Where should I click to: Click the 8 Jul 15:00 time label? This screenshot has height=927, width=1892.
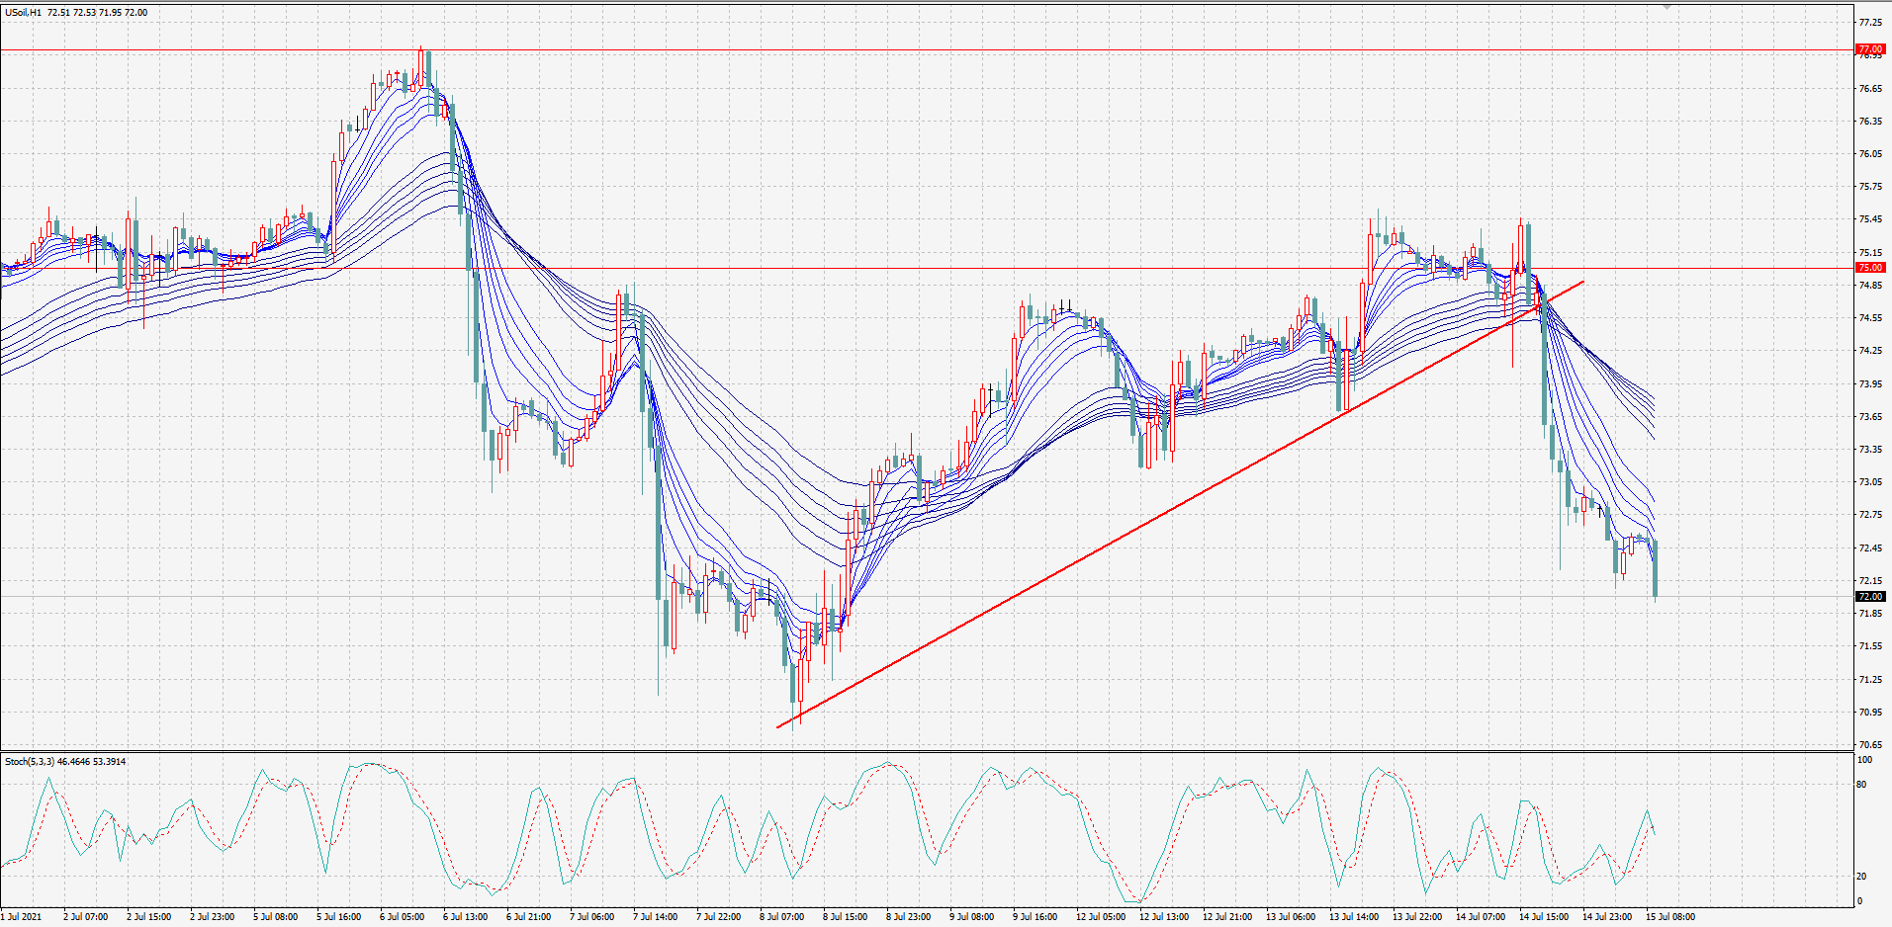[845, 917]
